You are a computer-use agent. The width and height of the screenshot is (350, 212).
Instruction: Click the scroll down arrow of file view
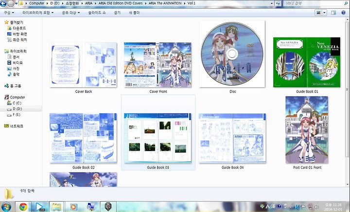(x=348, y=185)
